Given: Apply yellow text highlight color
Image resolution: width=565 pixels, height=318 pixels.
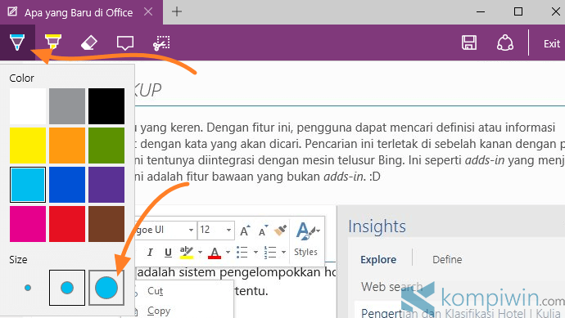Looking at the screenshot, I should (x=187, y=253).
